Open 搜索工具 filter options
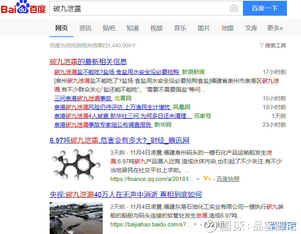The height and width of the screenshot is (234, 301). [x=273, y=45]
